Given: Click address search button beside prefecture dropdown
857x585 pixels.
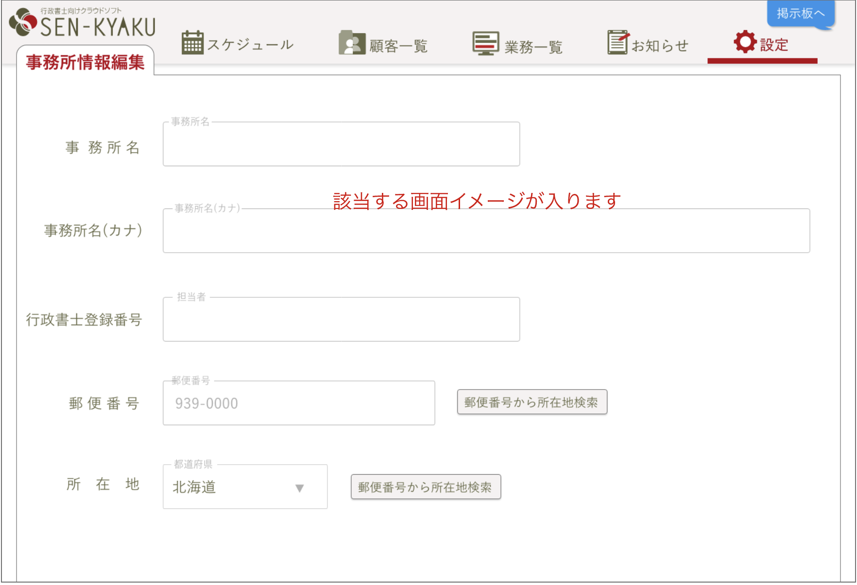Looking at the screenshot, I should point(426,487).
